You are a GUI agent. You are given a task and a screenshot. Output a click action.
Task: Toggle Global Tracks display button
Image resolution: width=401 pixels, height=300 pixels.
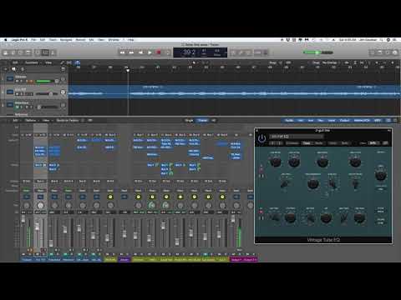click(63, 69)
